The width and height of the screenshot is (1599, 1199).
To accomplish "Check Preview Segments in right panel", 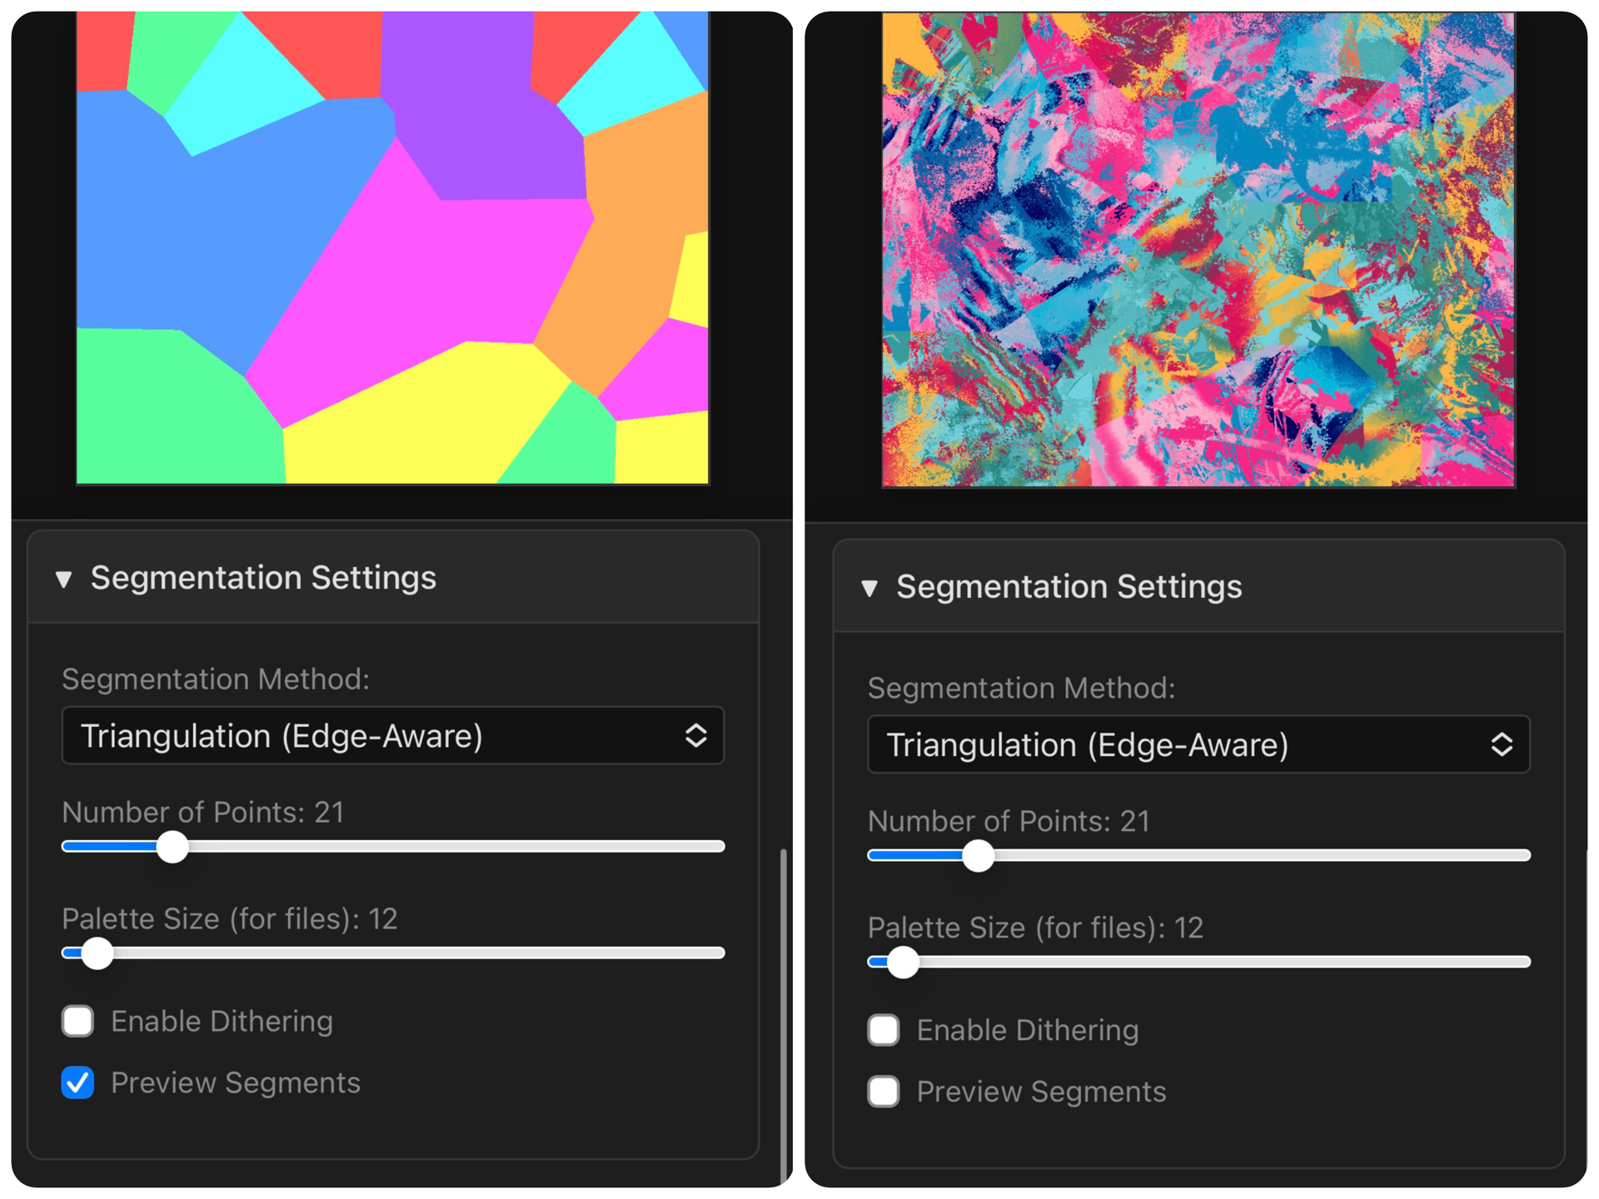I will coord(884,1092).
